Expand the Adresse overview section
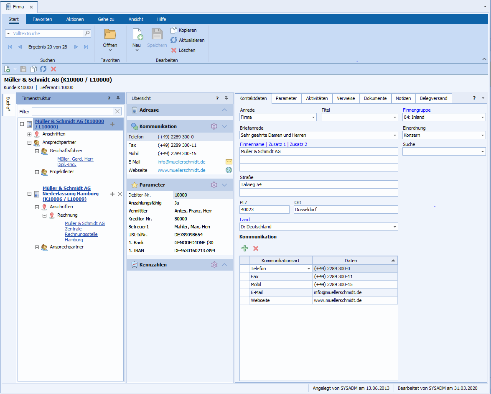The width and height of the screenshot is (491, 394). [x=224, y=110]
